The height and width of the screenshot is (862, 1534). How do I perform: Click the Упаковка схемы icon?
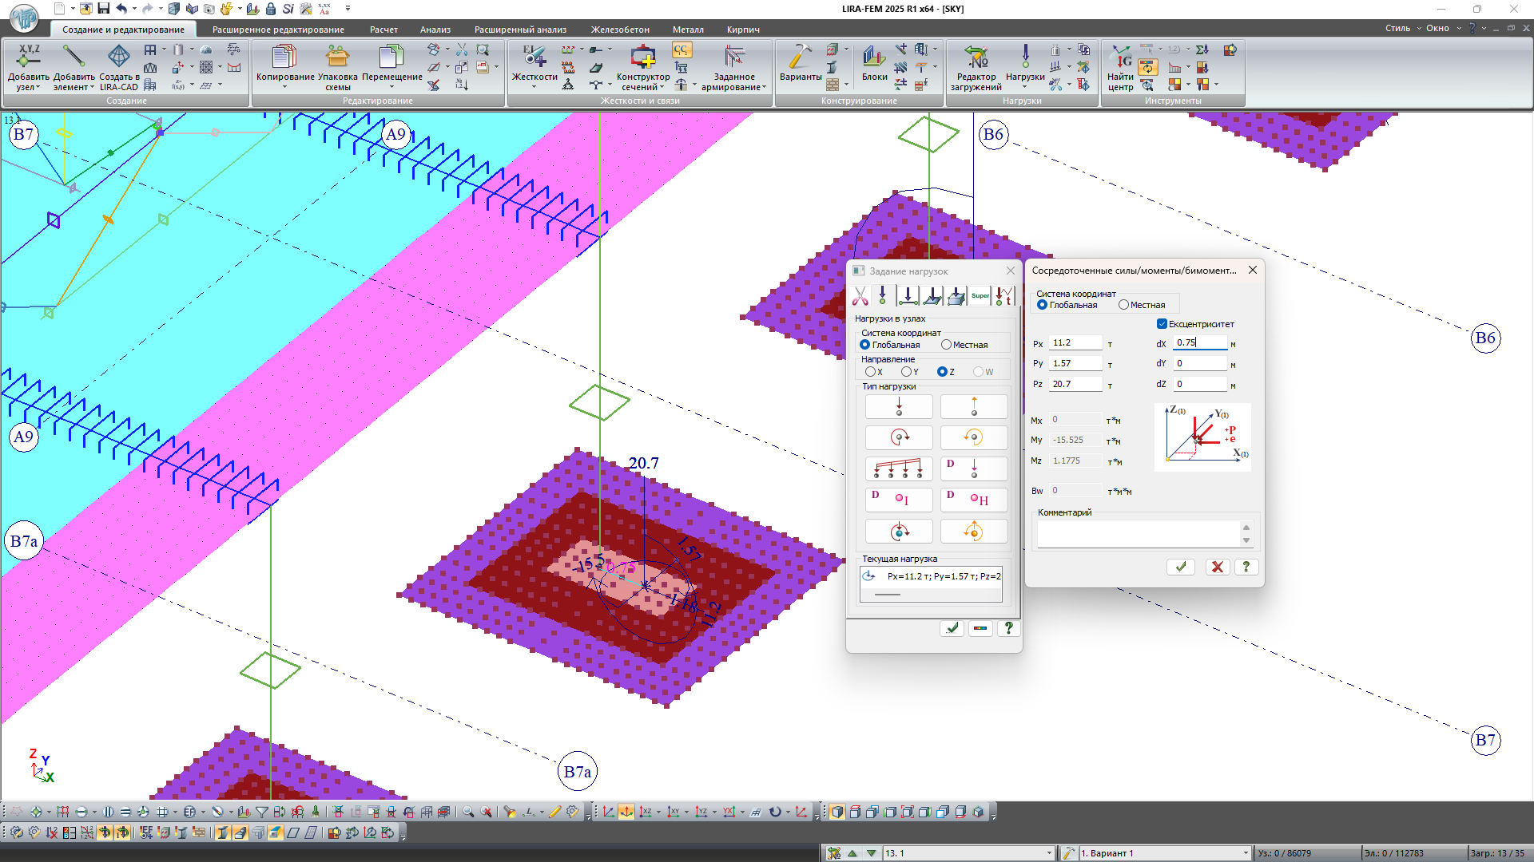[337, 57]
